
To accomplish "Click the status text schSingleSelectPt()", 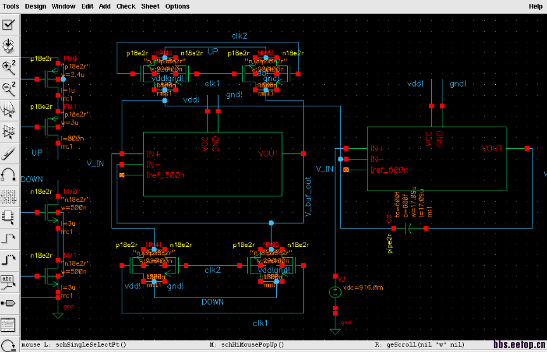I will [91, 344].
